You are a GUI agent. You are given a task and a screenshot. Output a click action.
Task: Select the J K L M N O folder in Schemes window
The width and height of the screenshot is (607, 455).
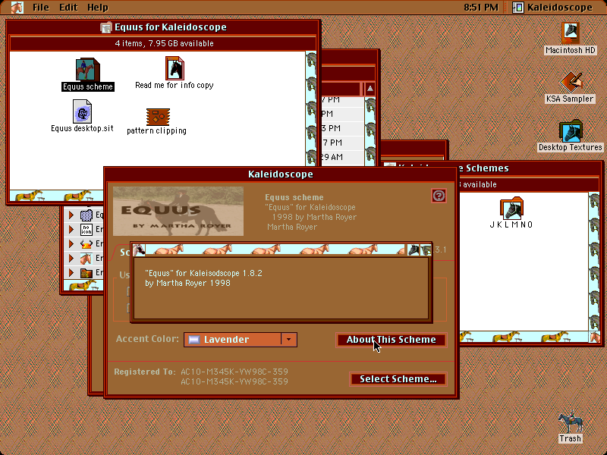tap(511, 208)
